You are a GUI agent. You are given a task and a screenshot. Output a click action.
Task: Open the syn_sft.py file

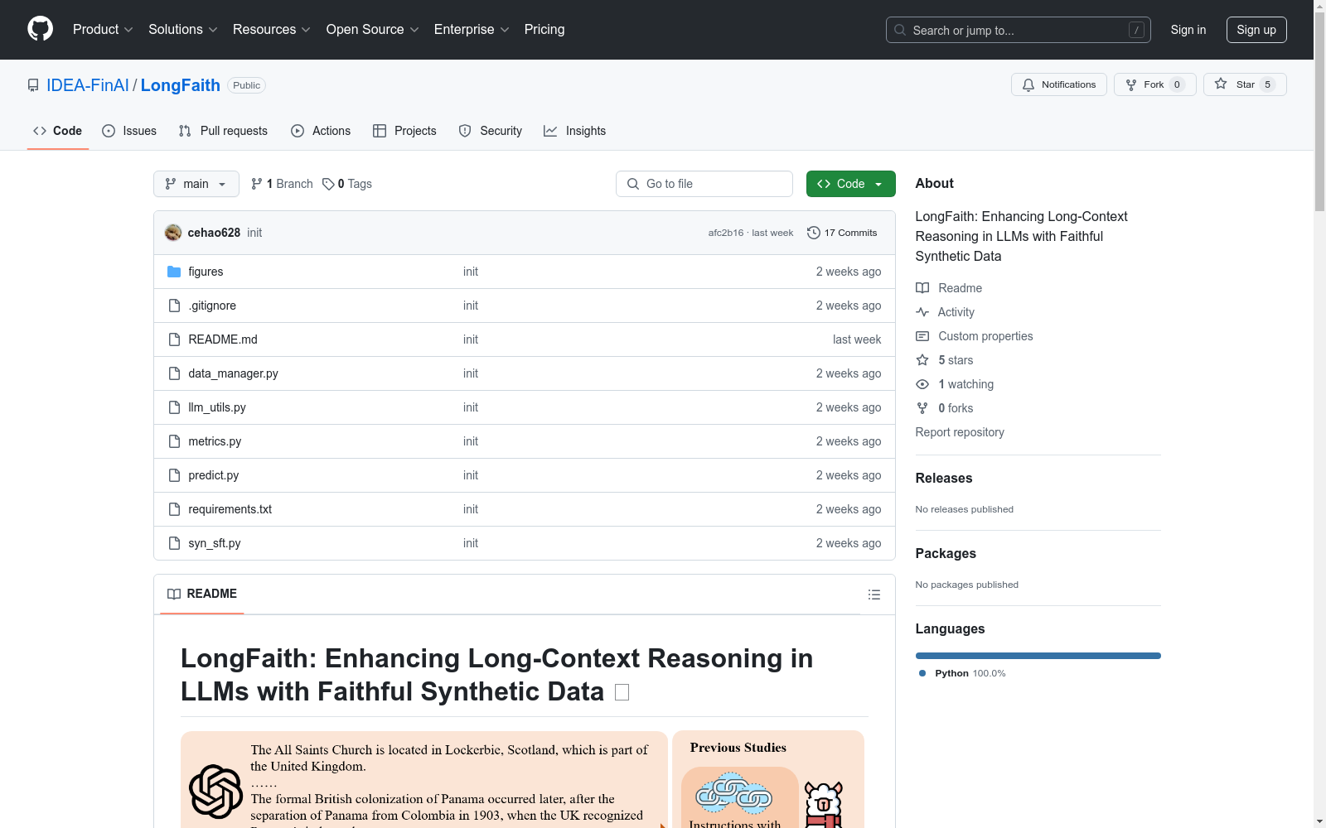[215, 543]
